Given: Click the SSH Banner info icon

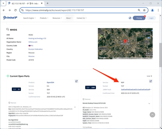Looking at the screenshot, I should [9, 103].
